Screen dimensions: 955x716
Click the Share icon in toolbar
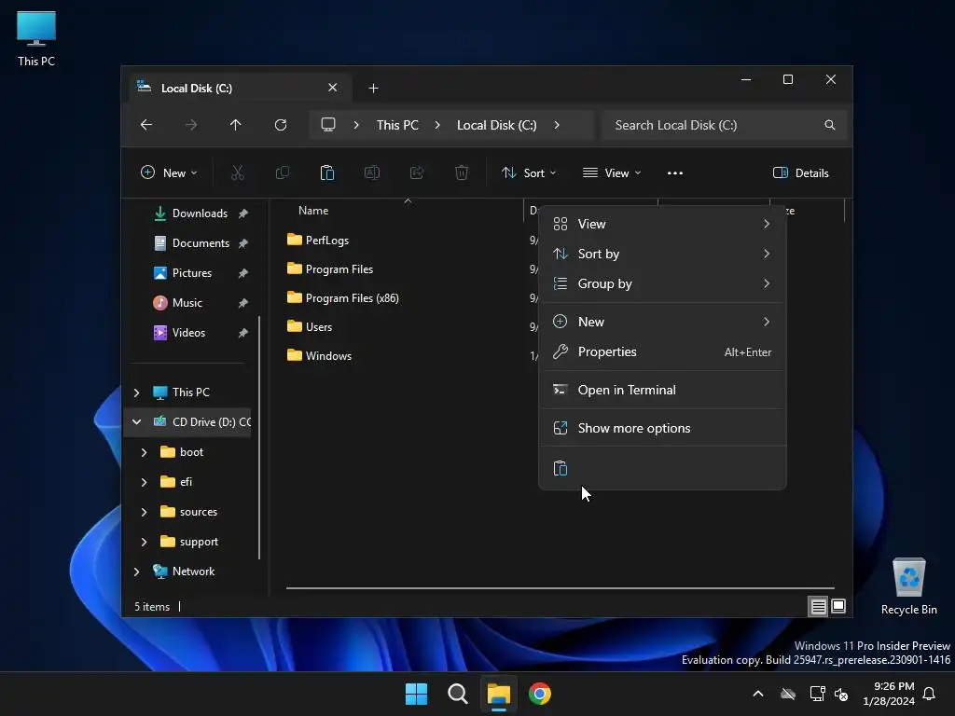pos(417,172)
